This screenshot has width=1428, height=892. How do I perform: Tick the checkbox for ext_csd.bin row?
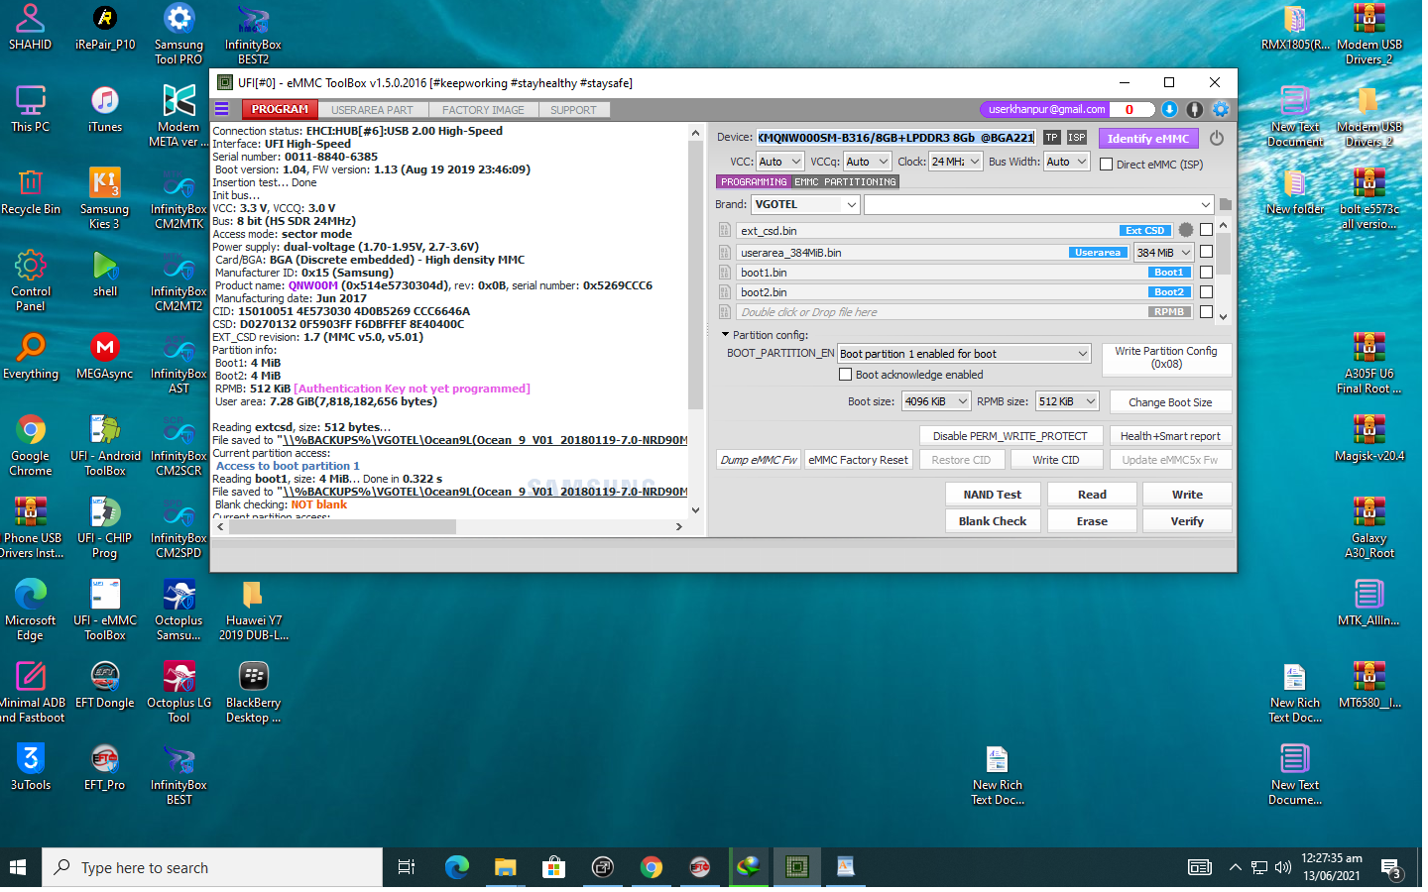(1207, 230)
